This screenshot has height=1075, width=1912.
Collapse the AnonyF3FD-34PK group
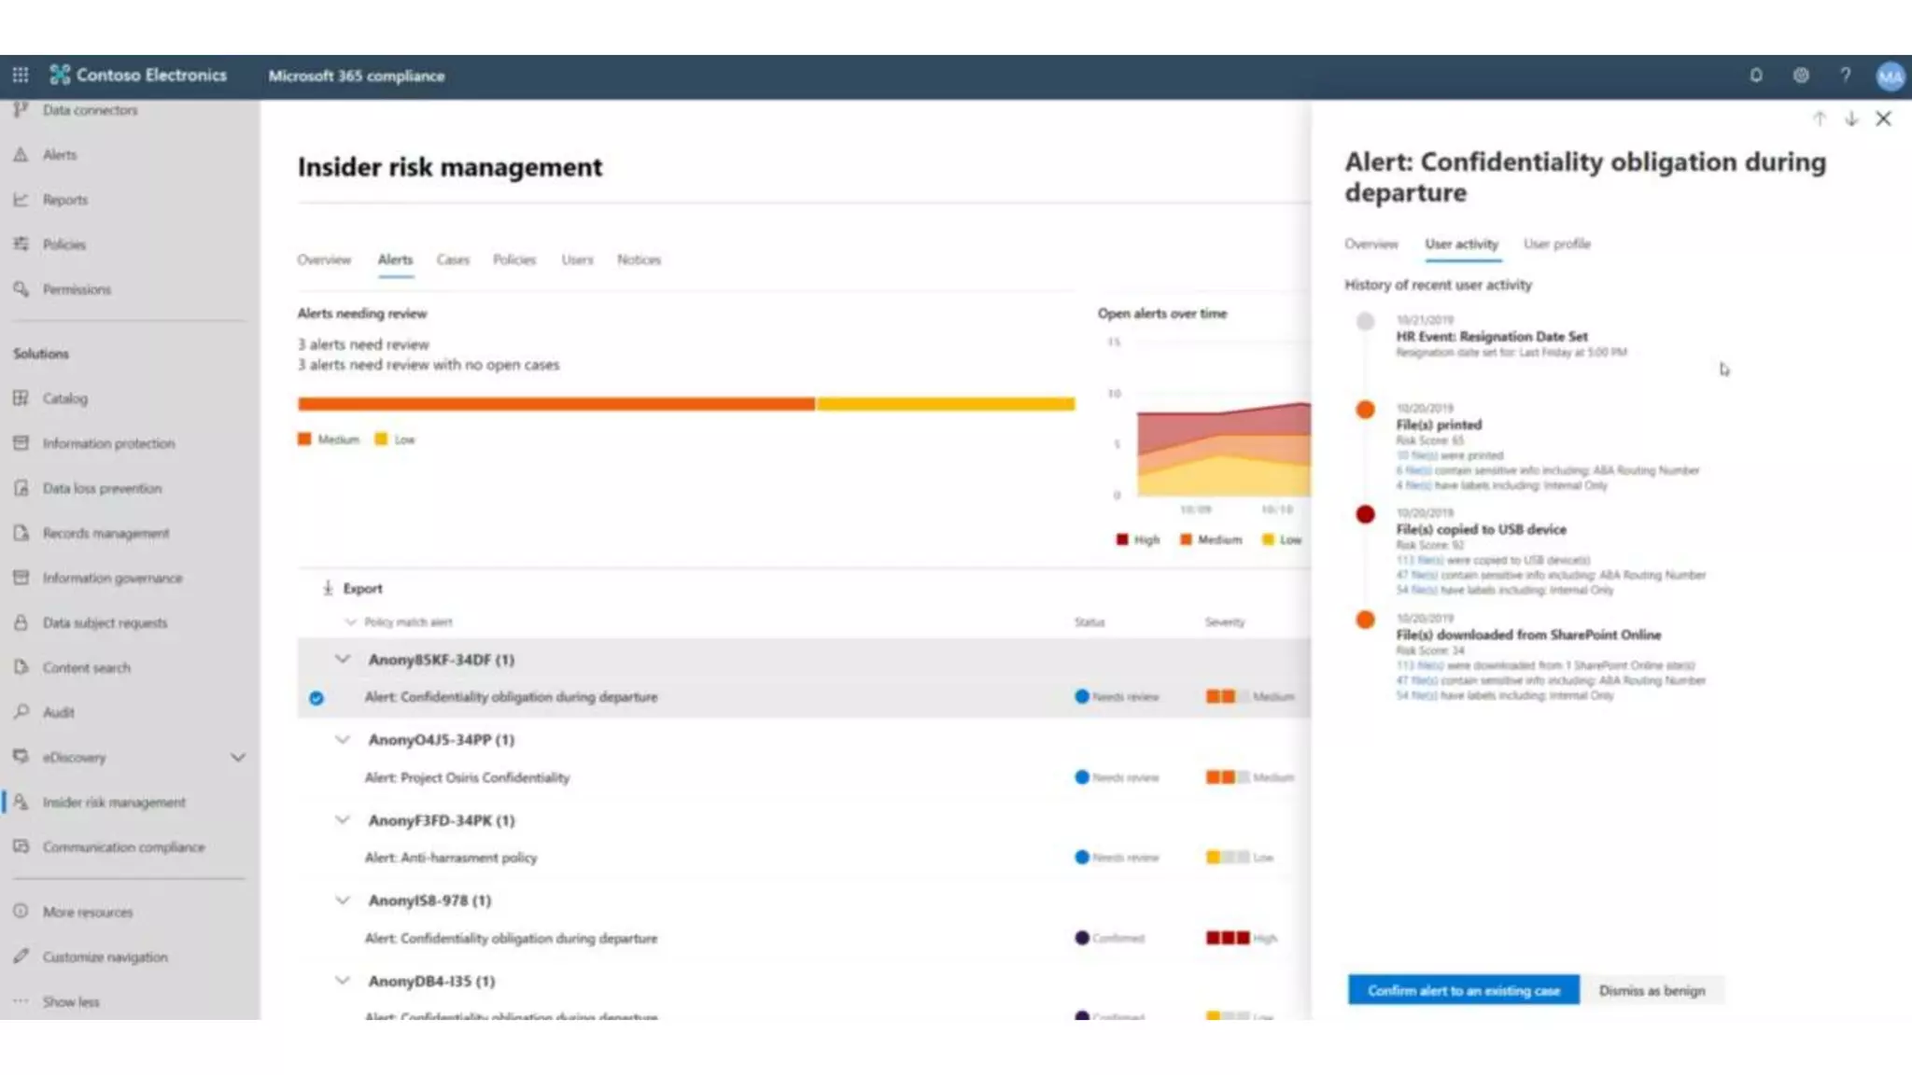[x=343, y=820]
